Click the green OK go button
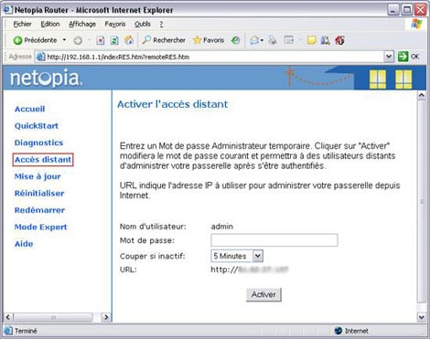The image size is (430, 339). coord(409,57)
